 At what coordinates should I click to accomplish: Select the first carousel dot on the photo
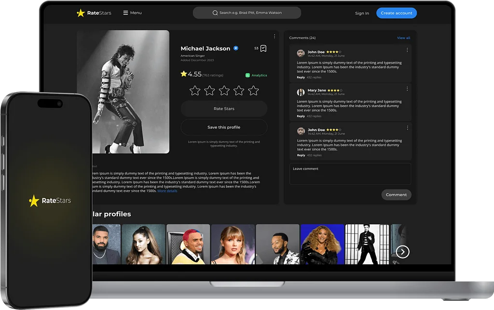(120, 144)
